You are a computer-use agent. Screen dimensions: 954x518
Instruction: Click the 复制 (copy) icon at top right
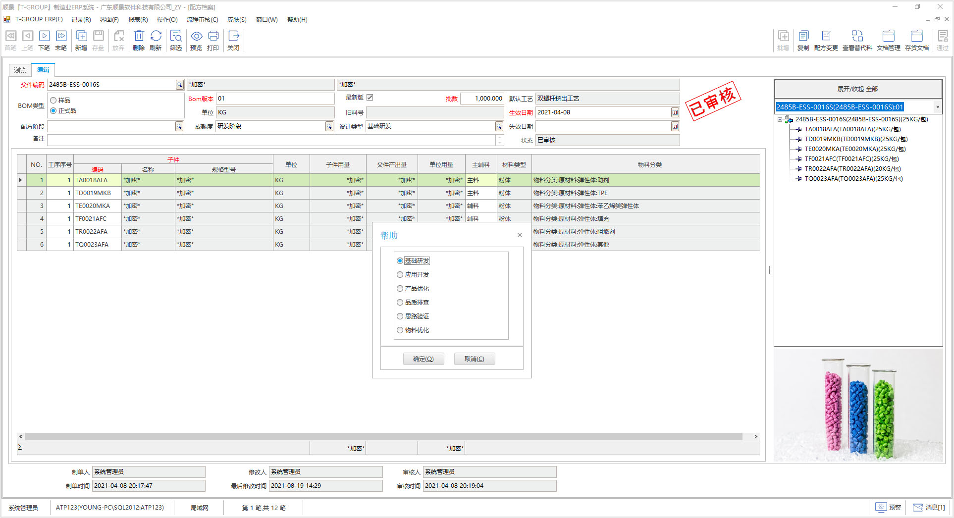point(803,40)
